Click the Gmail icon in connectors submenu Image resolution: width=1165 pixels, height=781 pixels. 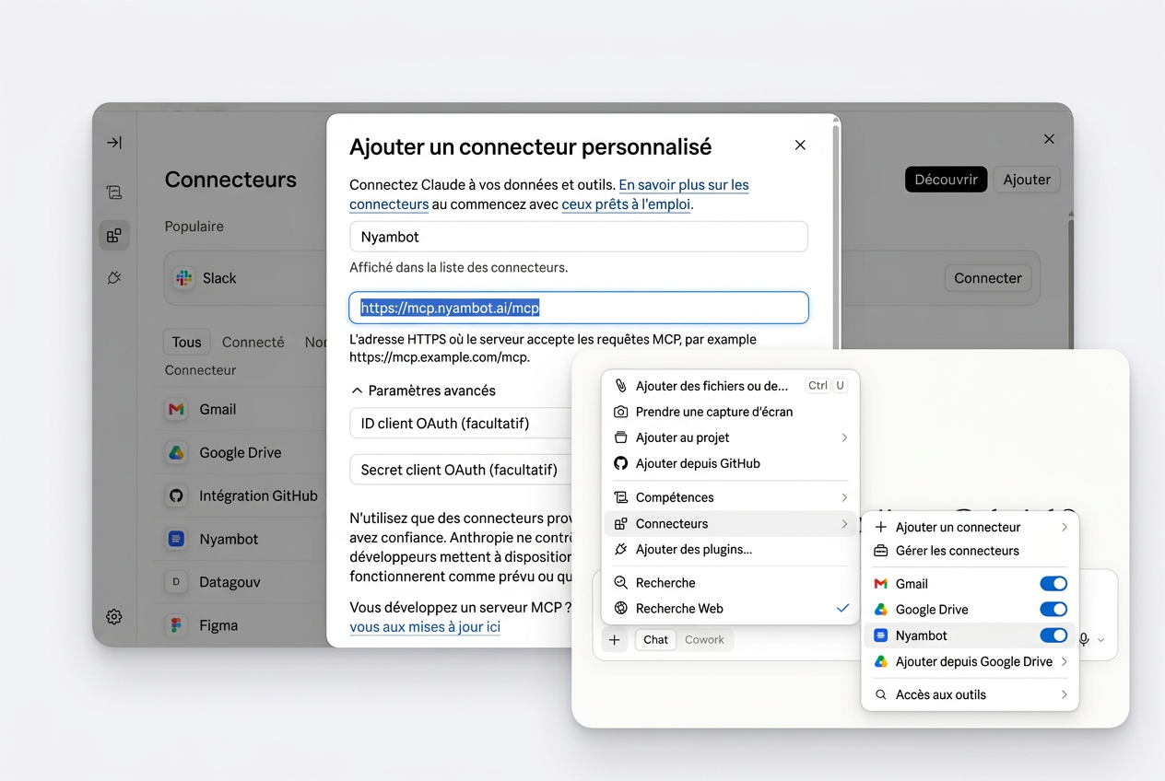tap(881, 584)
